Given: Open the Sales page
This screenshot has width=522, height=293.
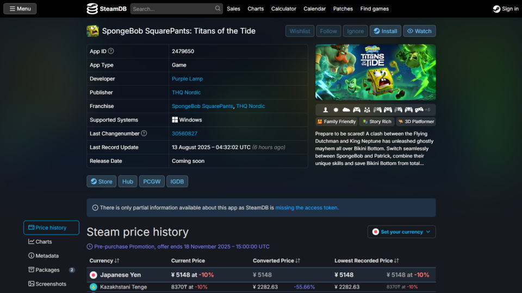Looking at the screenshot, I should coord(233,9).
